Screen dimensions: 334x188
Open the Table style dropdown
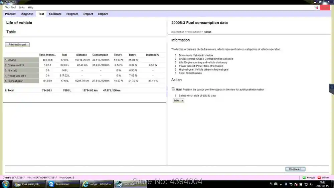[x=178, y=101]
